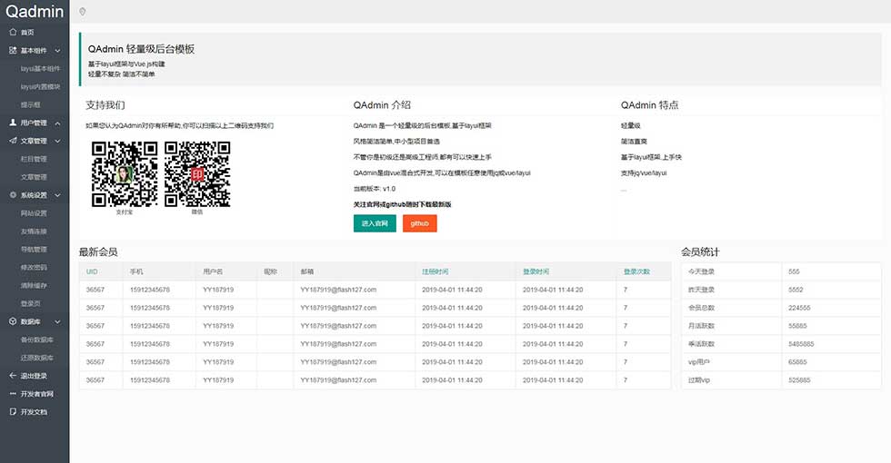Open the layui内置模块 submenu item
891x463 pixels.
pyautogui.click(x=40, y=87)
